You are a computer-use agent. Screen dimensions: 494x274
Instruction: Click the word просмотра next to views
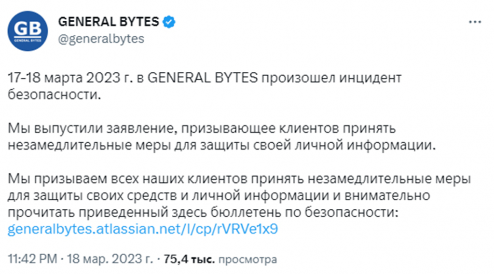pyautogui.click(x=247, y=260)
